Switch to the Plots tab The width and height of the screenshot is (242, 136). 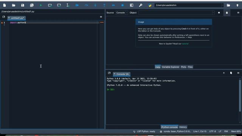coord(183,67)
